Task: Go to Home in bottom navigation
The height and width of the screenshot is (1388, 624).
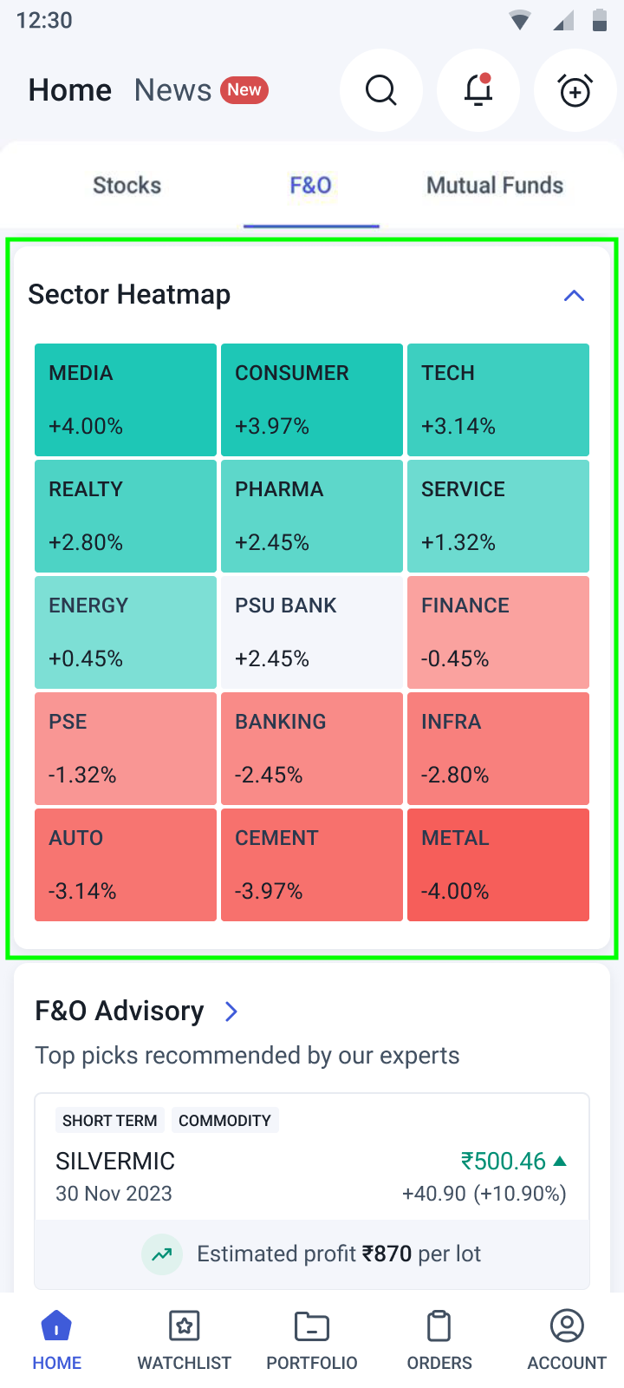Action: pyautogui.click(x=57, y=1340)
